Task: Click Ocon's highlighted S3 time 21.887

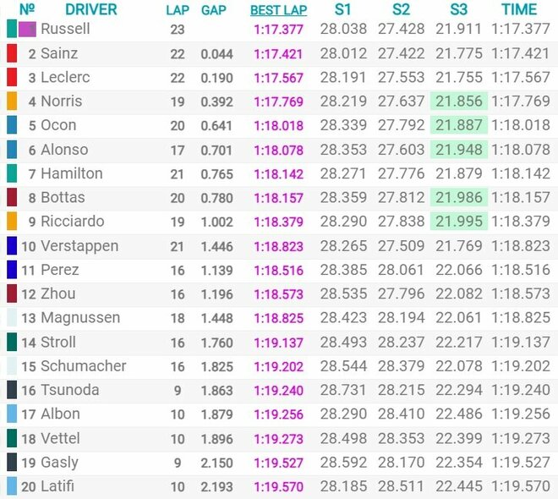Action: click(x=458, y=126)
